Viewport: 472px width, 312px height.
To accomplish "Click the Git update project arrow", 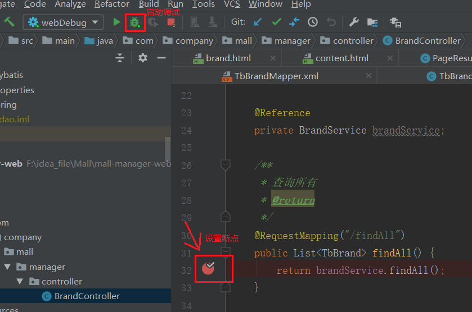I will pos(258,22).
